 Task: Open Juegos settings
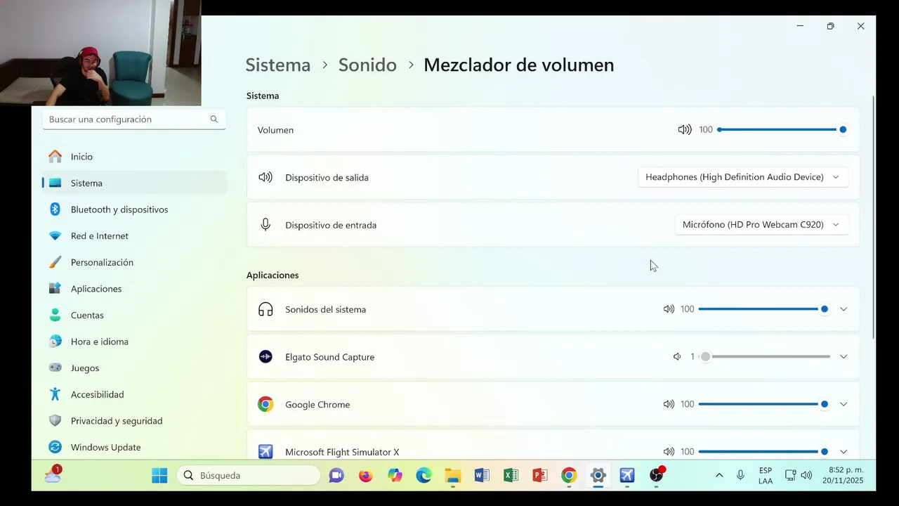tap(134, 368)
